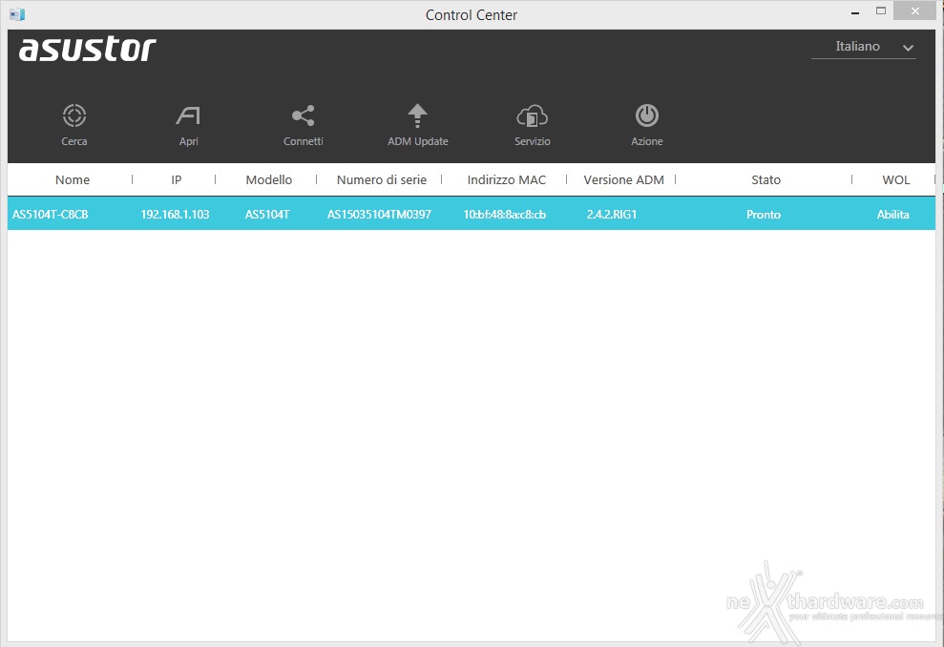Screen dimensions: 944x647
Task: Click the Pronto status cell
Action: coord(764,215)
